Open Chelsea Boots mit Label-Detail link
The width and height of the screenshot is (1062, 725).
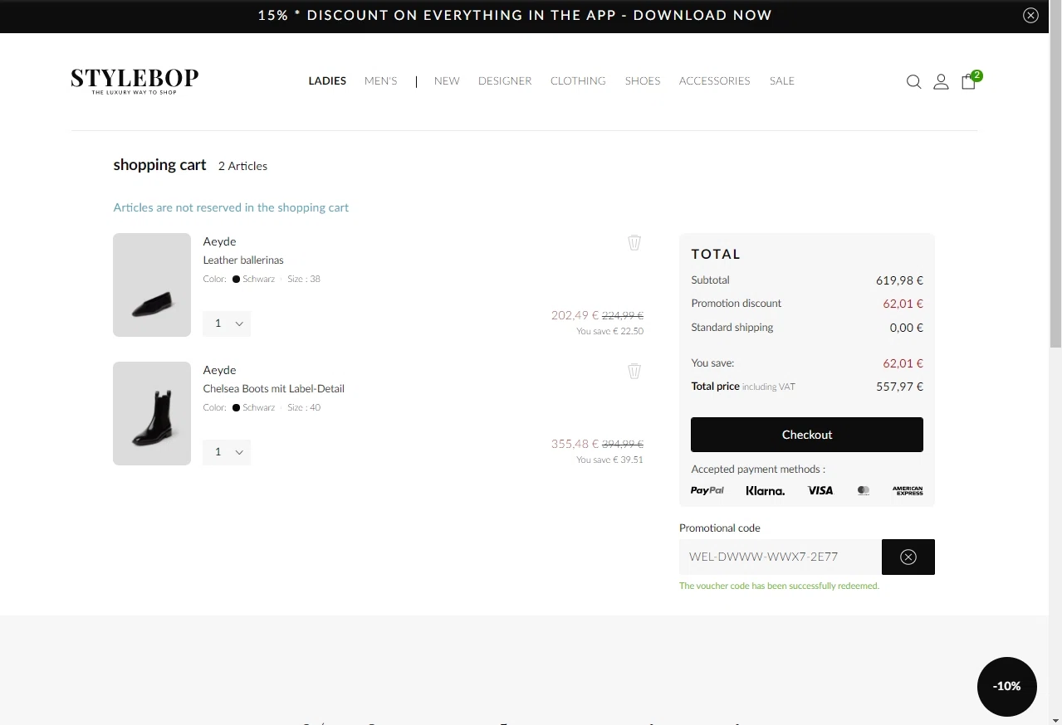(x=274, y=388)
